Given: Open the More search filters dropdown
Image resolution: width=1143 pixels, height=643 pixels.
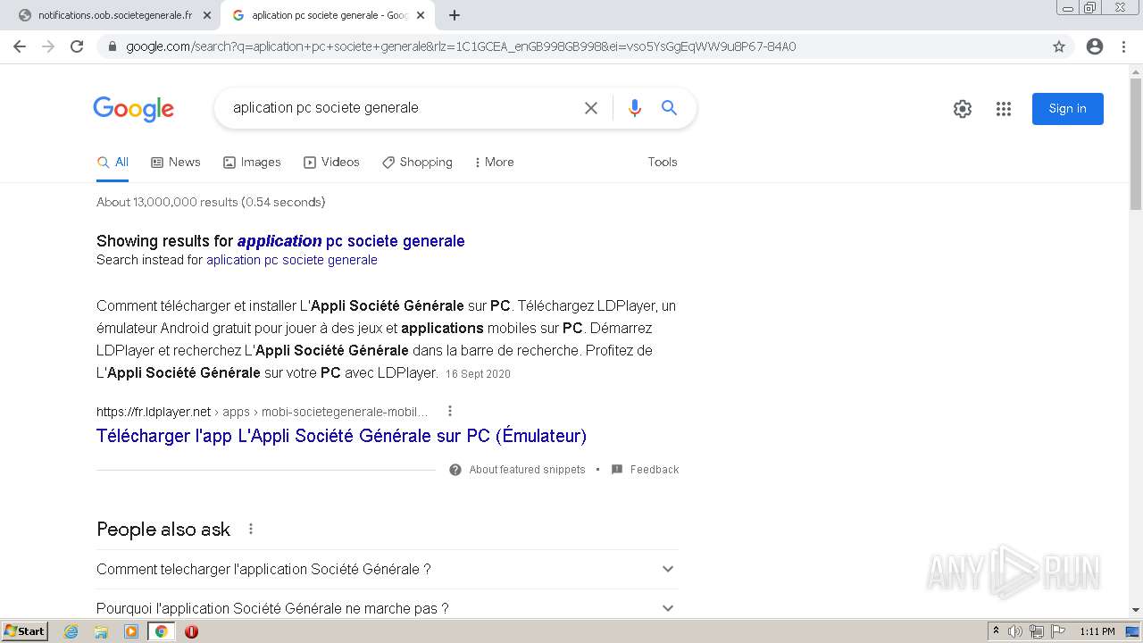Looking at the screenshot, I should 494,163.
